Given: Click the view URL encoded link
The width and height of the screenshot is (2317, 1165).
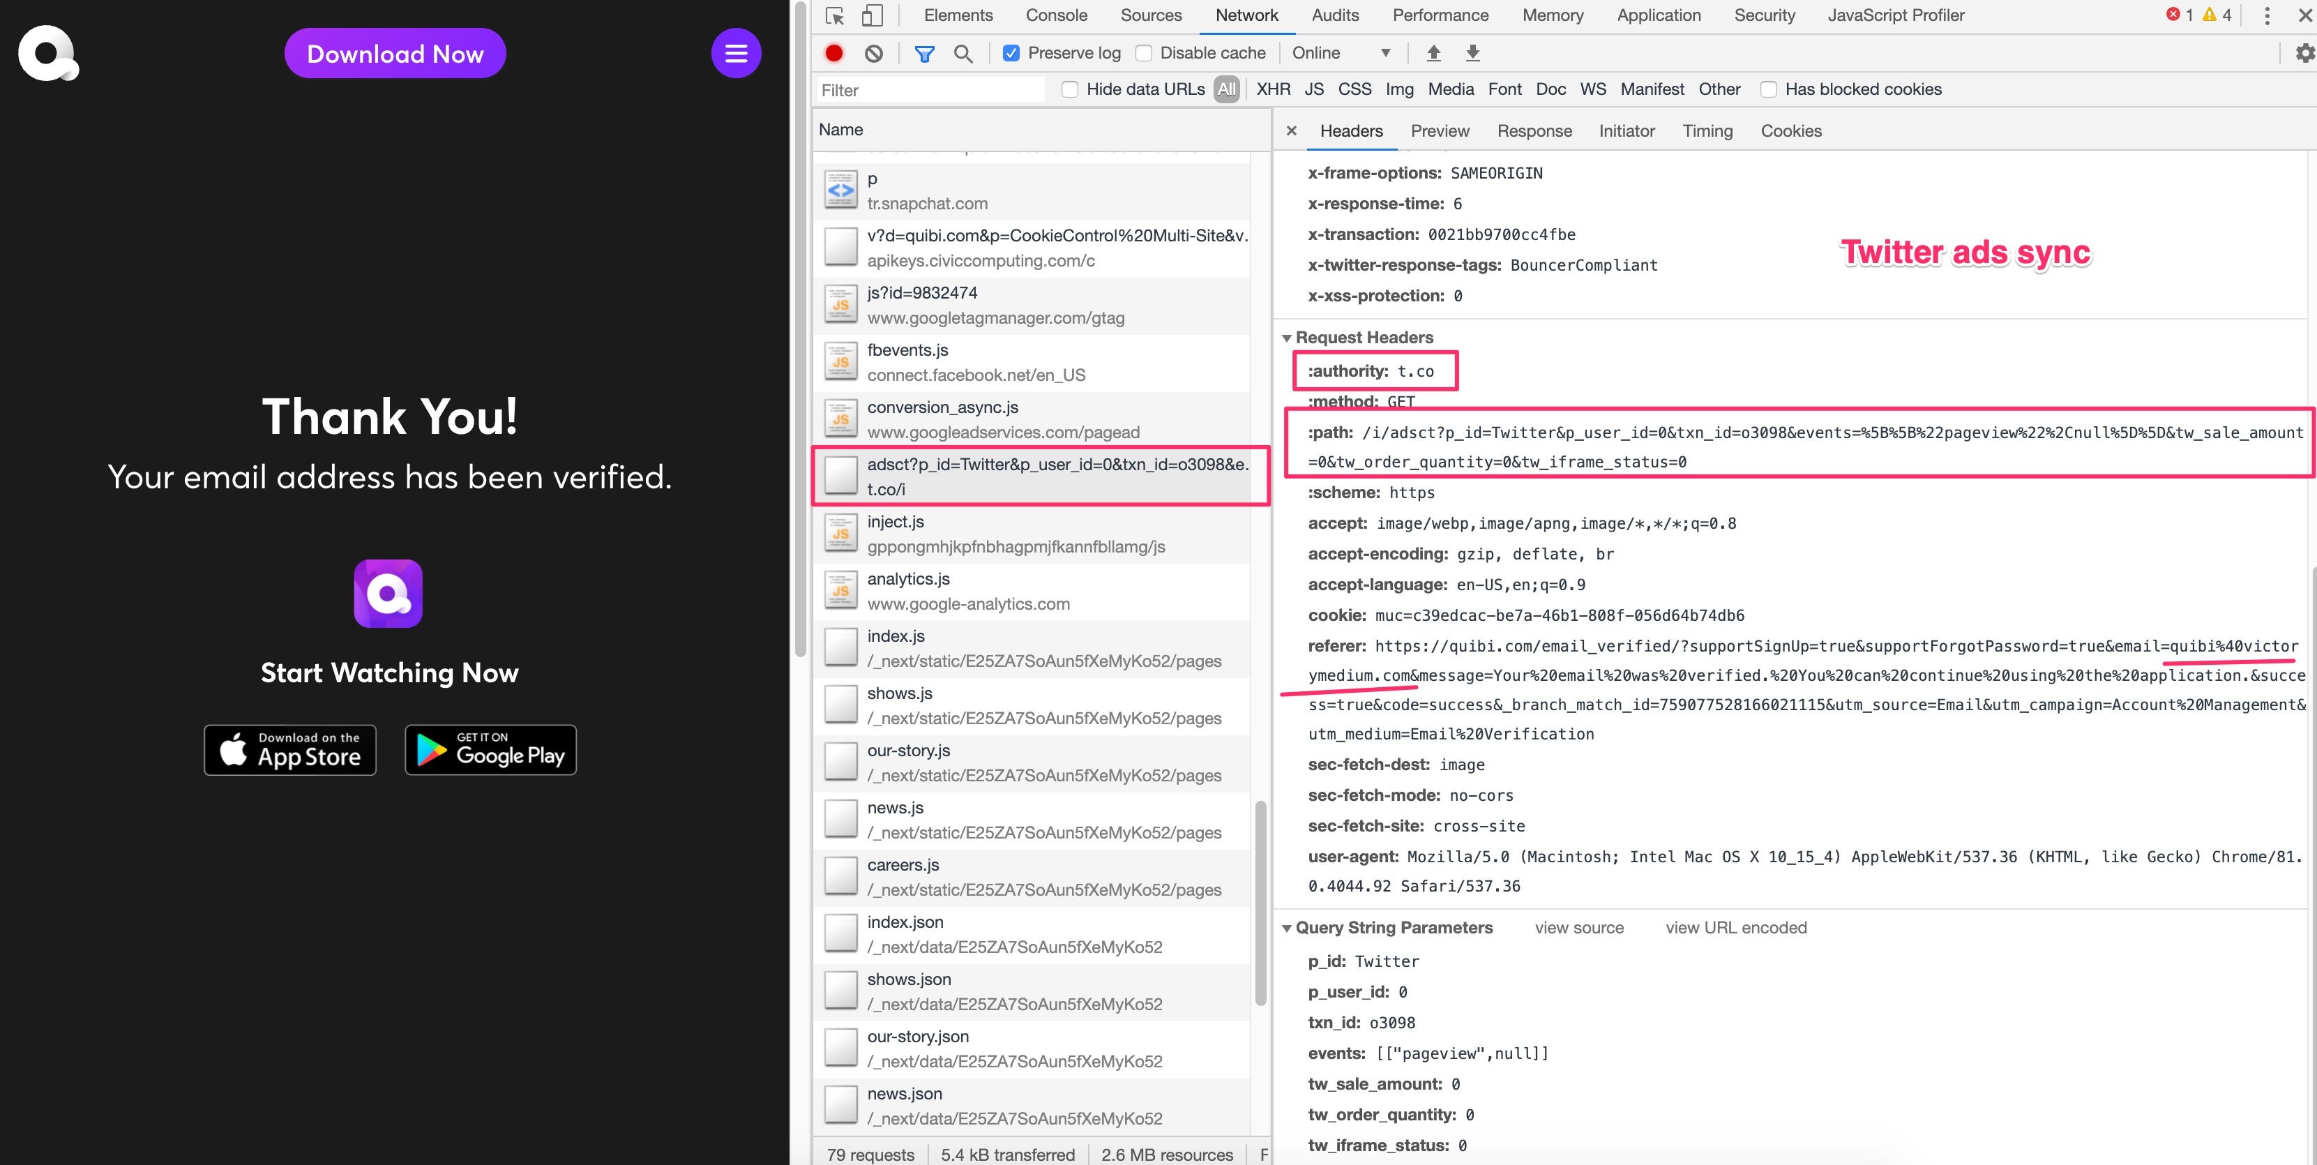Looking at the screenshot, I should pos(1735,928).
